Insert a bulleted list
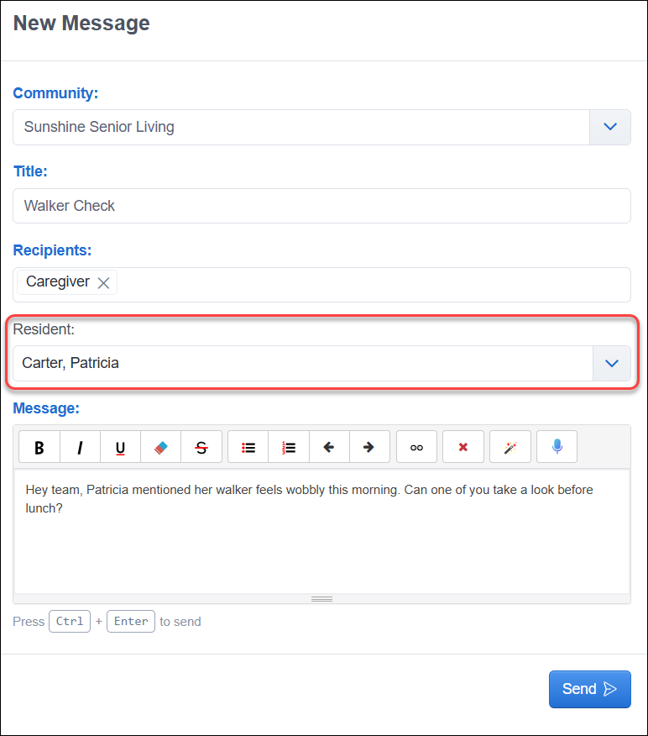 [x=248, y=447]
